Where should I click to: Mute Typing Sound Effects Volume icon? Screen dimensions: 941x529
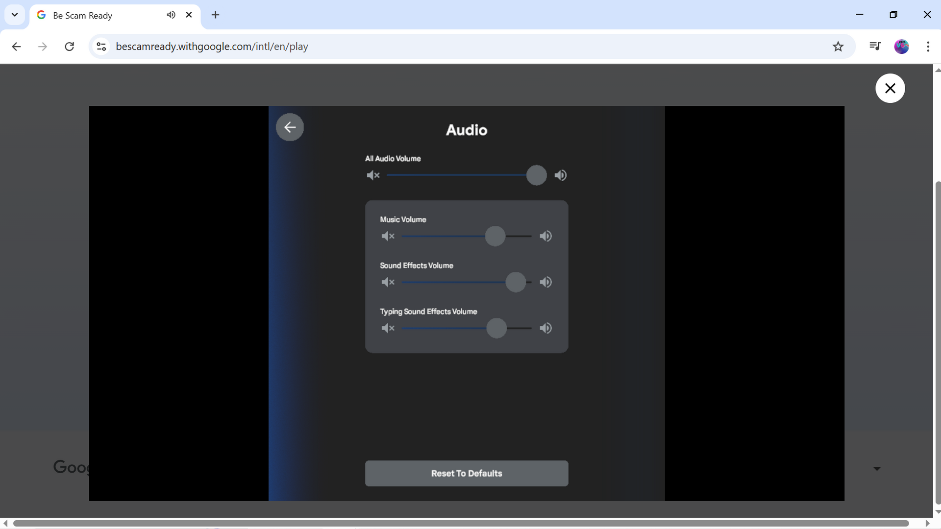pyautogui.click(x=388, y=328)
